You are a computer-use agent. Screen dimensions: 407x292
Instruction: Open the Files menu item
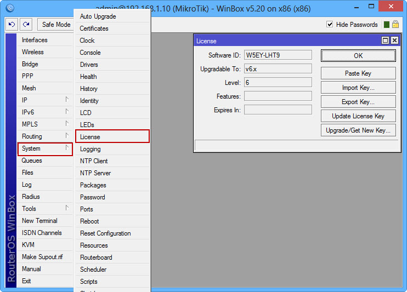click(x=45, y=173)
